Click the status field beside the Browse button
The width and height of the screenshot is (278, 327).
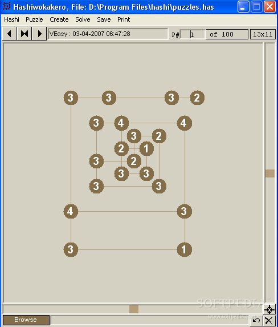point(150,320)
